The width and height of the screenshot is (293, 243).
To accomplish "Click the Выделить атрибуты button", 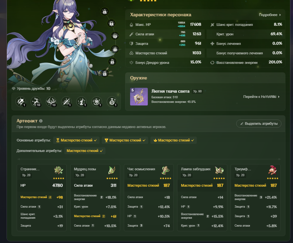I will [259, 124].
